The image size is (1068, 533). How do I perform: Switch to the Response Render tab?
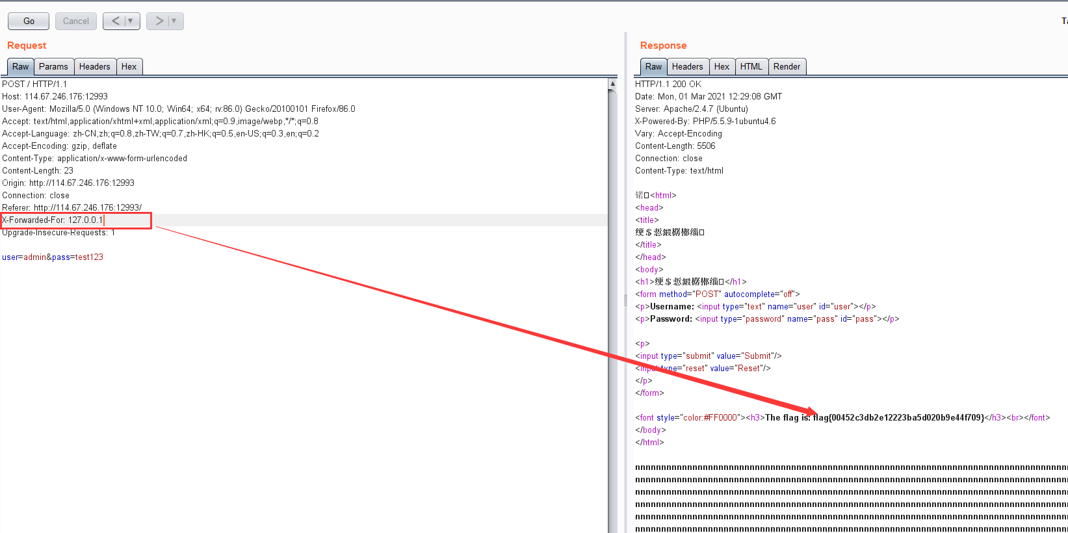(787, 66)
